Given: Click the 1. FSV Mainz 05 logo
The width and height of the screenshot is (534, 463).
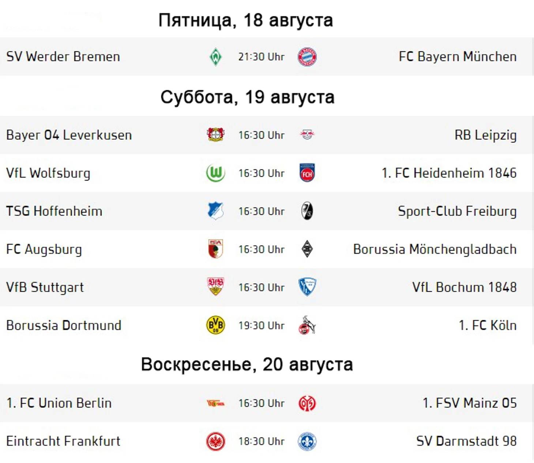Looking at the screenshot, I should (x=307, y=403).
